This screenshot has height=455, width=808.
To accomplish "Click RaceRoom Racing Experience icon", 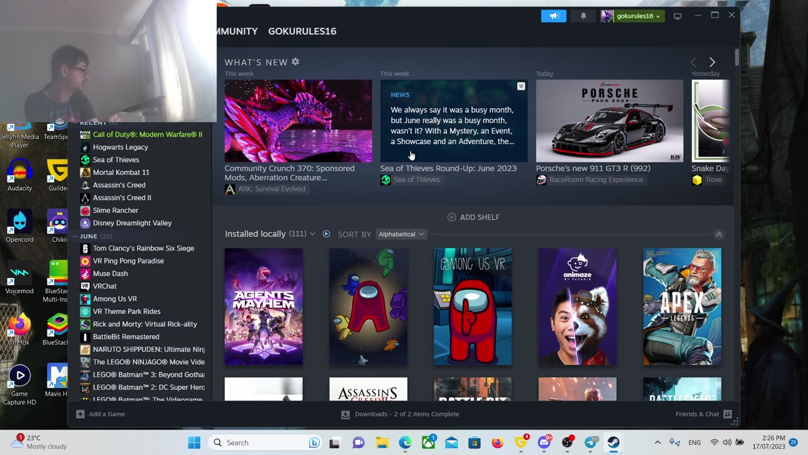I will (x=541, y=180).
